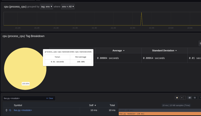Image resolution: width=201 pixels, height=116 pixels.
Task: Open the 'env = All' filter dropdown
Action: point(68,7)
